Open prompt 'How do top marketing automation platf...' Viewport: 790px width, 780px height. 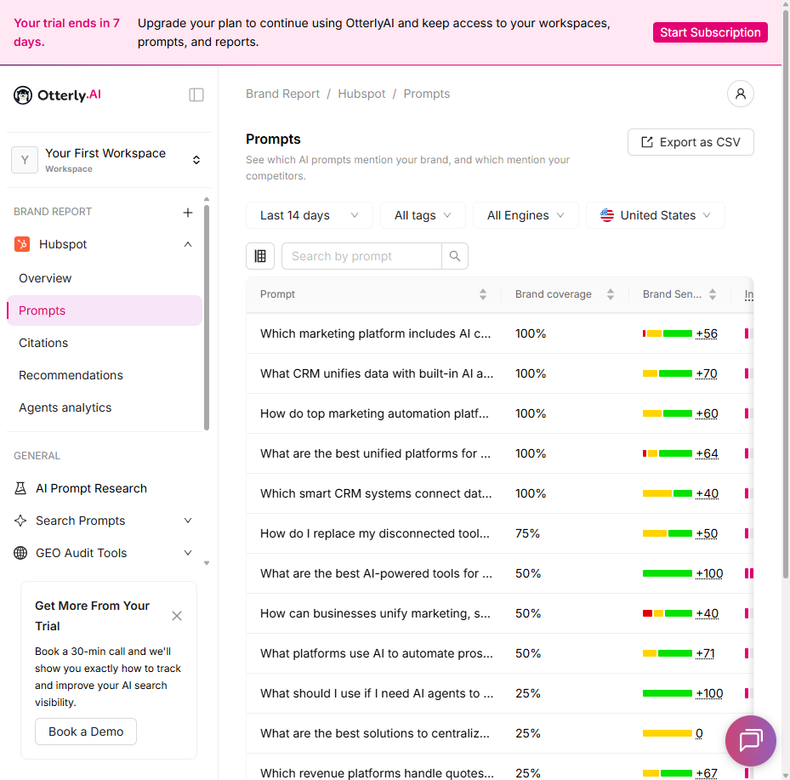(x=374, y=413)
